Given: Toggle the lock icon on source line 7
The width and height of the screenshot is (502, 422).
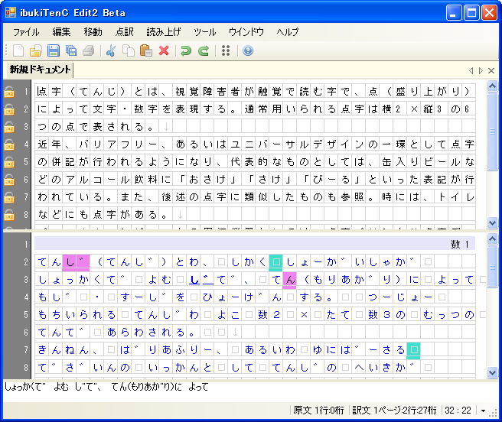Looking at the screenshot, I should click(9, 197).
